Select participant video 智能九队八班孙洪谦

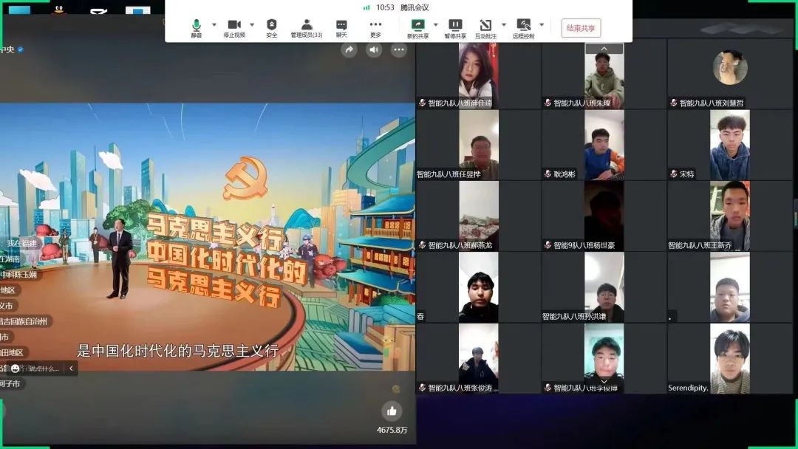click(604, 287)
